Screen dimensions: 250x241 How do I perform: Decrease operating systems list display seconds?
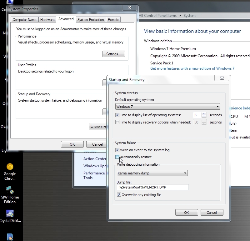click(204, 116)
